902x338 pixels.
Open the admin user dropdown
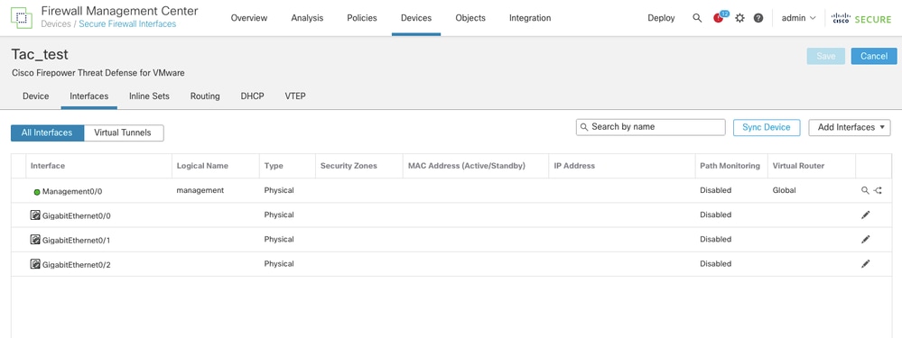click(798, 18)
